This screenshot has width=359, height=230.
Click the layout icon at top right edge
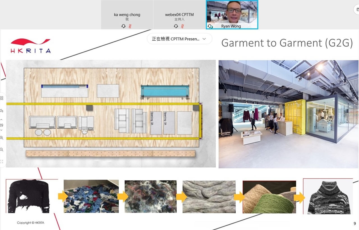point(357,10)
